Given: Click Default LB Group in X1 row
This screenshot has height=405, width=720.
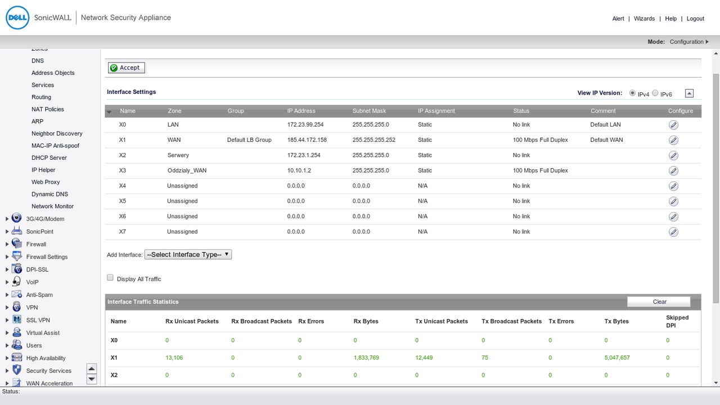Looking at the screenshot, I should tap(249, 139).
